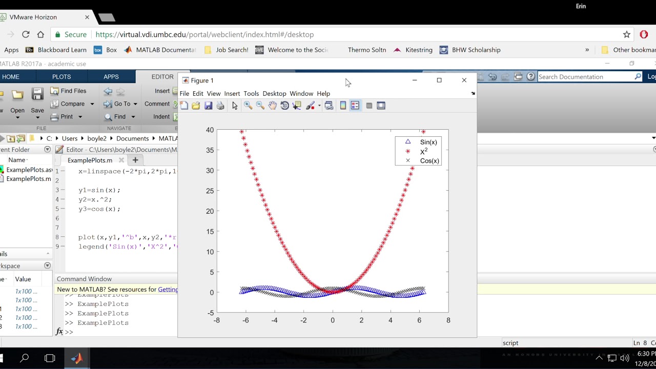
Task: Open the Figure Desktop menu
Action: (274, 93)
